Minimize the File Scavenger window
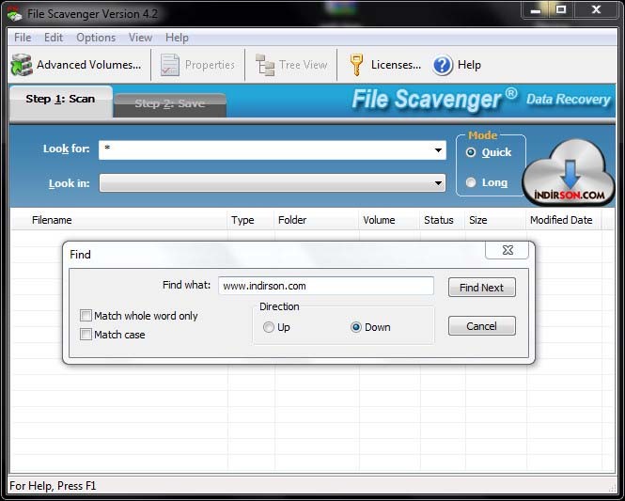Image resolution: width=625 pixels, height=501 pixels. (536, 10)
